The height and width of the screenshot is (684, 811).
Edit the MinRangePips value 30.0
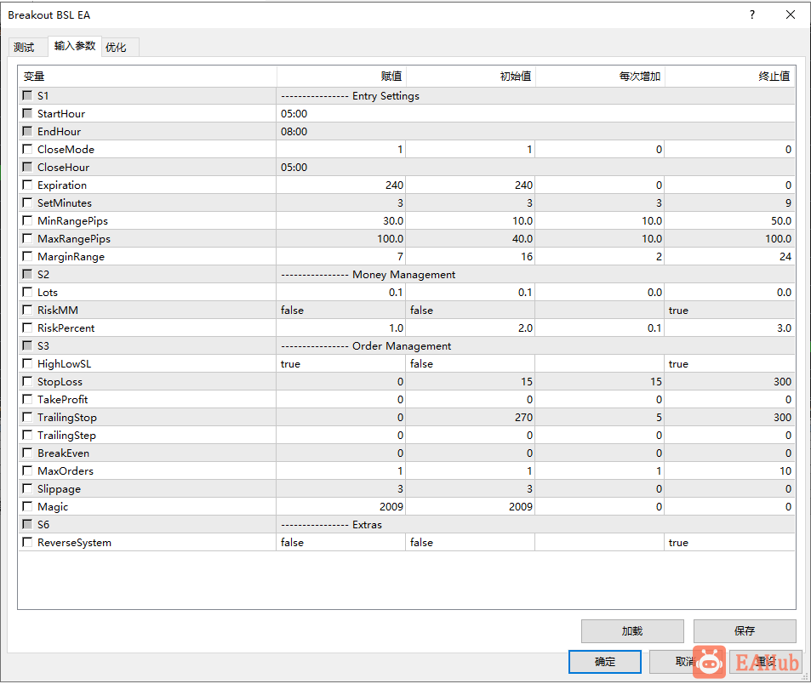click(341, 220)
